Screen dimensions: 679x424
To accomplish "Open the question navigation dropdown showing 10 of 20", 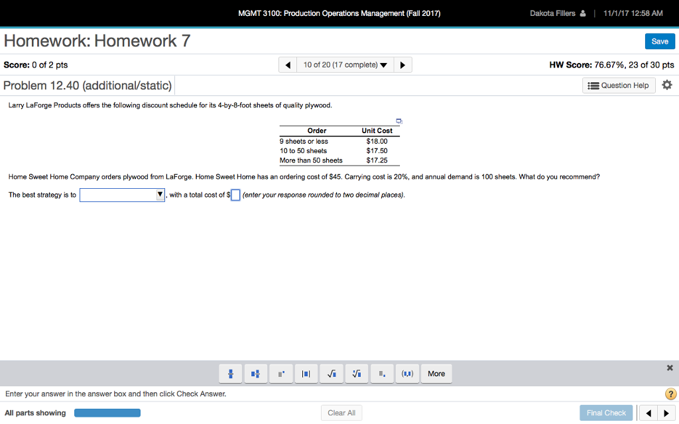I will [x=345, y=64].
